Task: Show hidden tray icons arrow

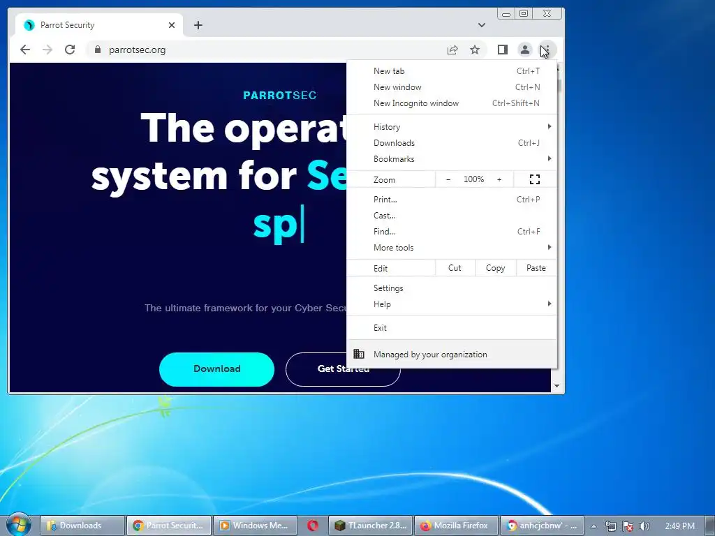Action: tap(594, 526)
